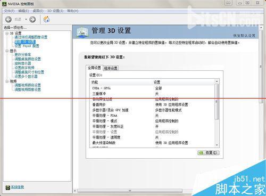Collapse the 视频 tree node
The image size is (266, 196).
point(7,81)
